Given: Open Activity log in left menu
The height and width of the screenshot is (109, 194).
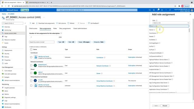Looking at the screenshot, I should click(x=8, y=30).
